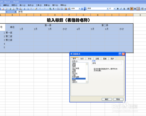Click the Copy icon in toolbar
The height and width of the screenshot is (116, 146).
pyautogui.click(x=28, y=9)
